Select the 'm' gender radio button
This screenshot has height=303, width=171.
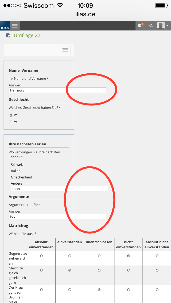click(x=11, y=115)
